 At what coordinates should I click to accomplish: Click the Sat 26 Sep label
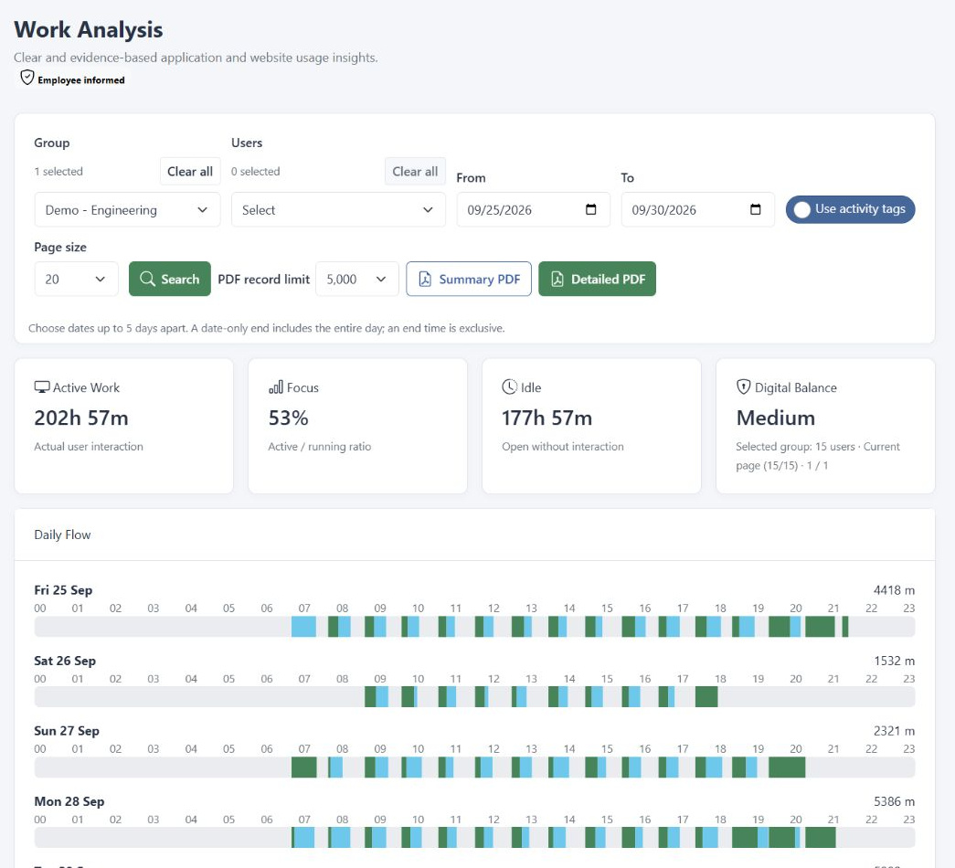65,661
